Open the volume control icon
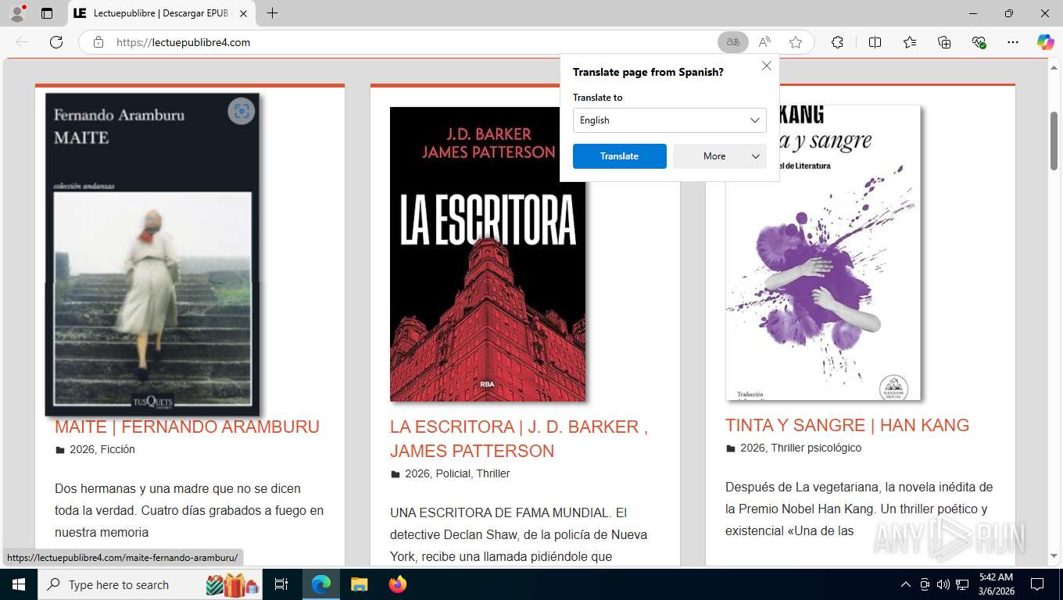 [943, 584]
